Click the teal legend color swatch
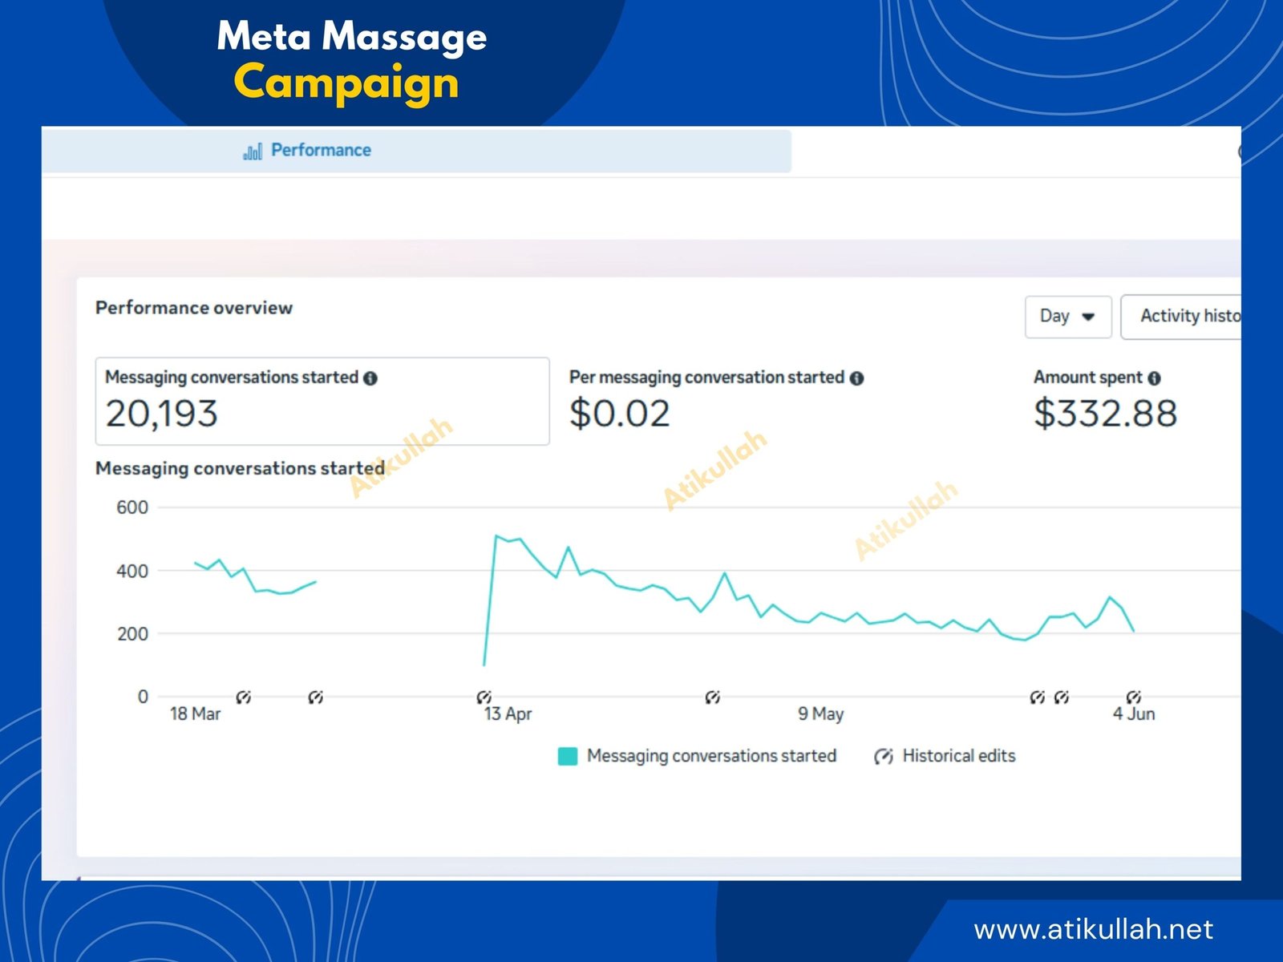 pyautogui.click(x=568, y=756)
